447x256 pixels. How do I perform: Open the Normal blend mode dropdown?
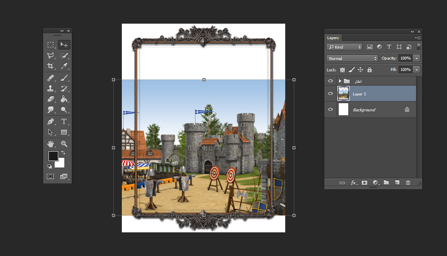pos(352,58)
